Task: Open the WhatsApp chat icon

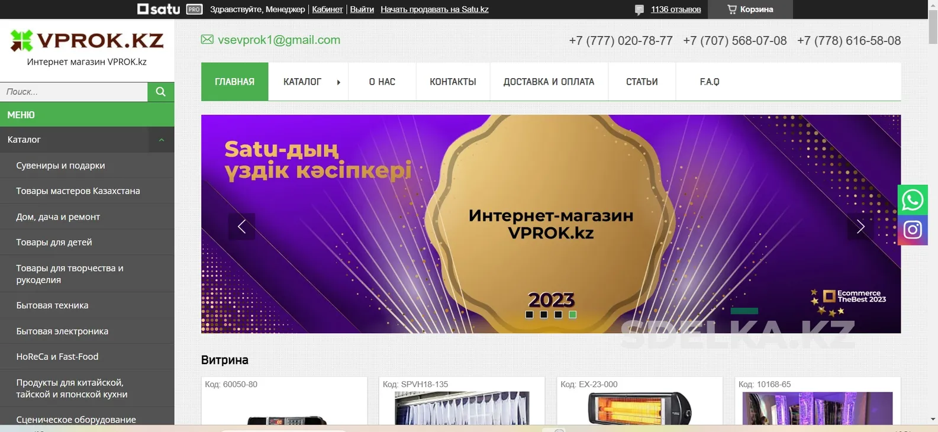Action: [913, 200]
